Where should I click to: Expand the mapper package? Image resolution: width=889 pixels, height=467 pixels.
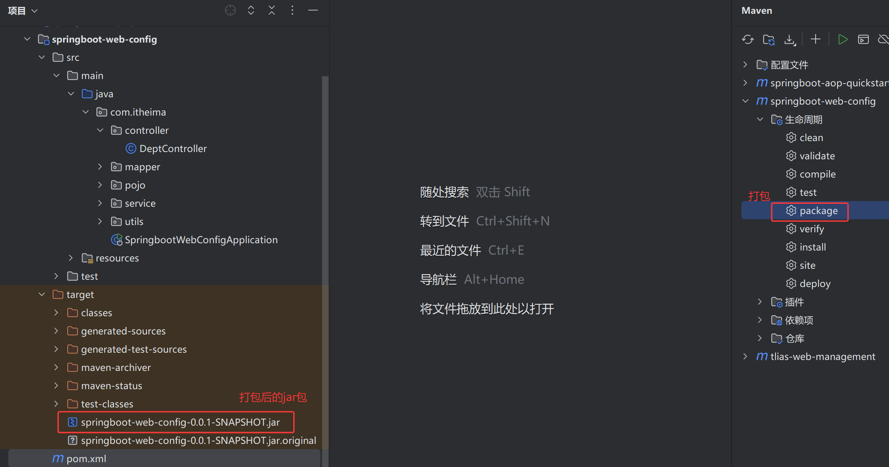click(100, 167)
